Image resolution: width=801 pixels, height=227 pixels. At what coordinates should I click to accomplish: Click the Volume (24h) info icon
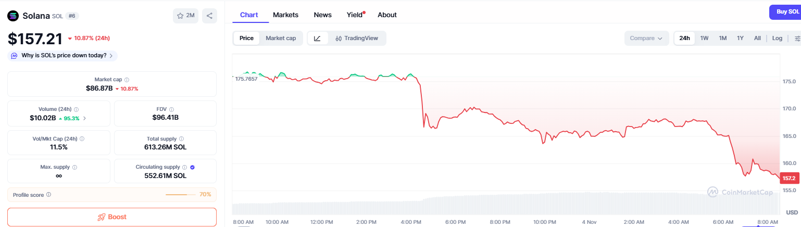[77, 109]
